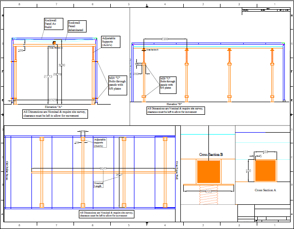
Task: Select the 2878 height dimension value
Action: pos(57,74)
